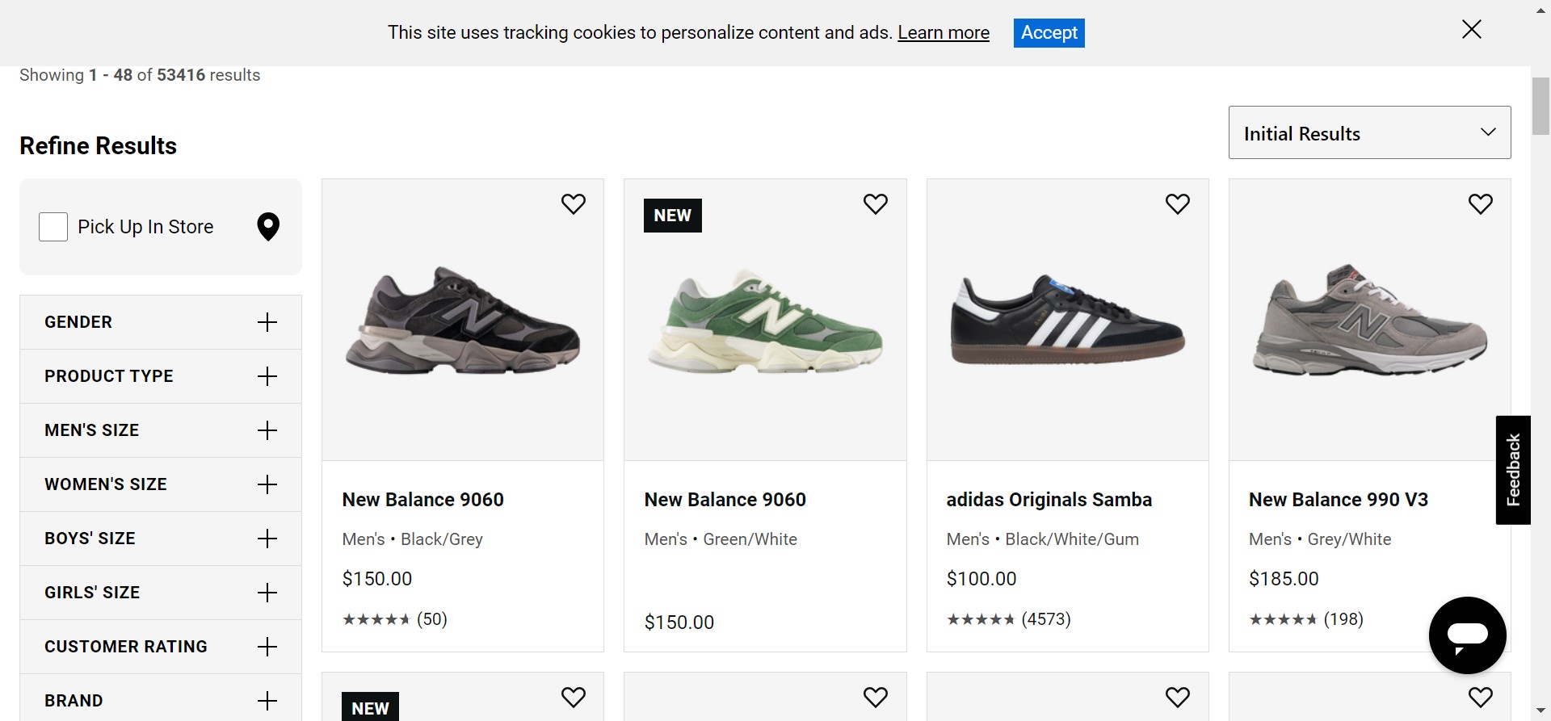The width and height of the screenshot is (1551, 721).
Task: Enable Pick Up In Store checkbox
Action: [x=53, y=227]
